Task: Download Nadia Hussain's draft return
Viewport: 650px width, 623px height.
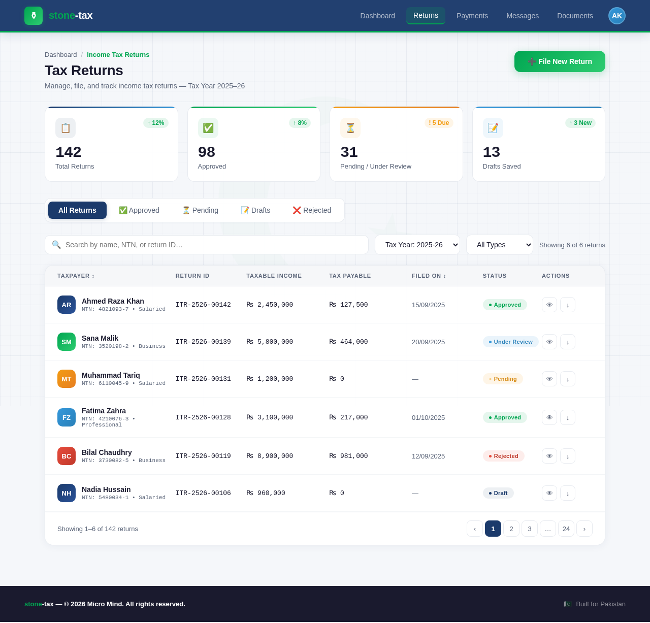Action: [567, 493]
